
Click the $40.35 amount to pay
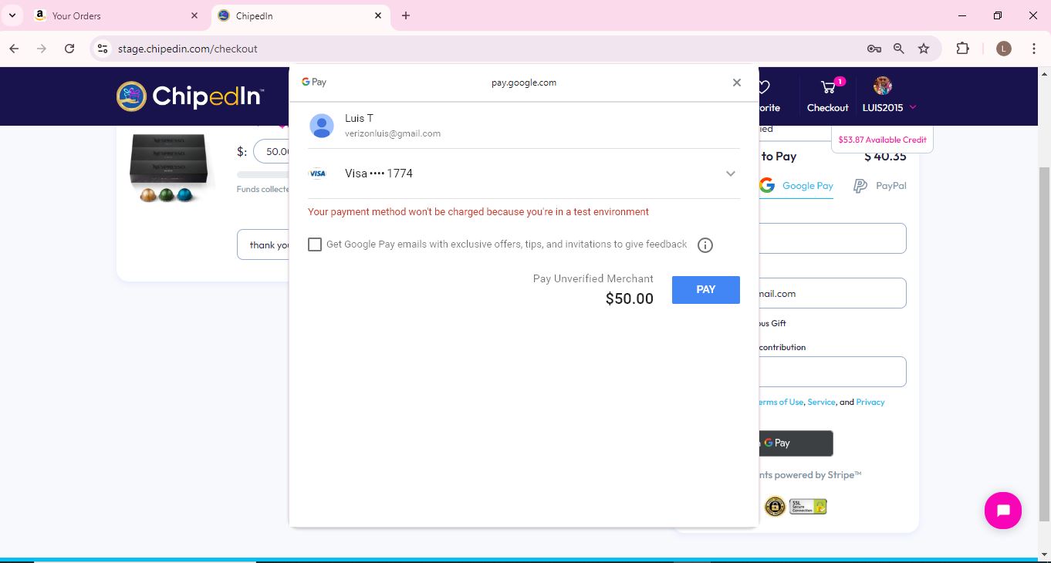click(885, 157)
